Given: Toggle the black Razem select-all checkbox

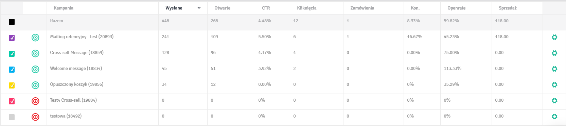Looking at the screenshot, I should (12, 22).
